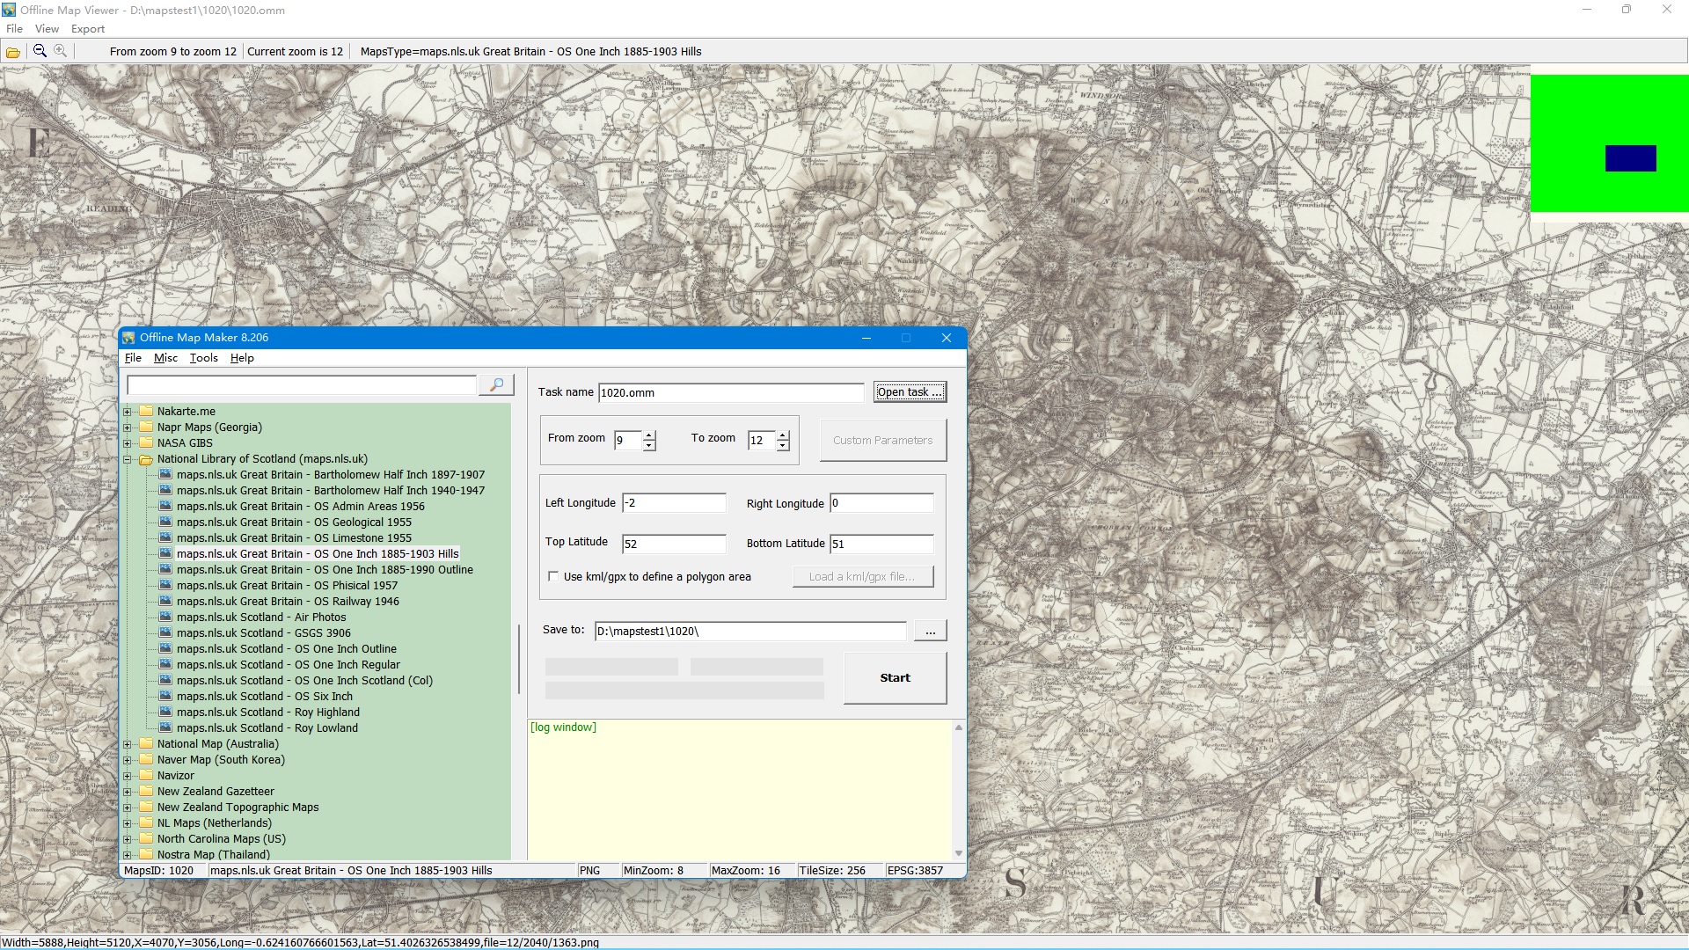Select OS One Inch Scotland (Col) row
This screenshot has height=950, width=1689.
(x=304, y=680)
